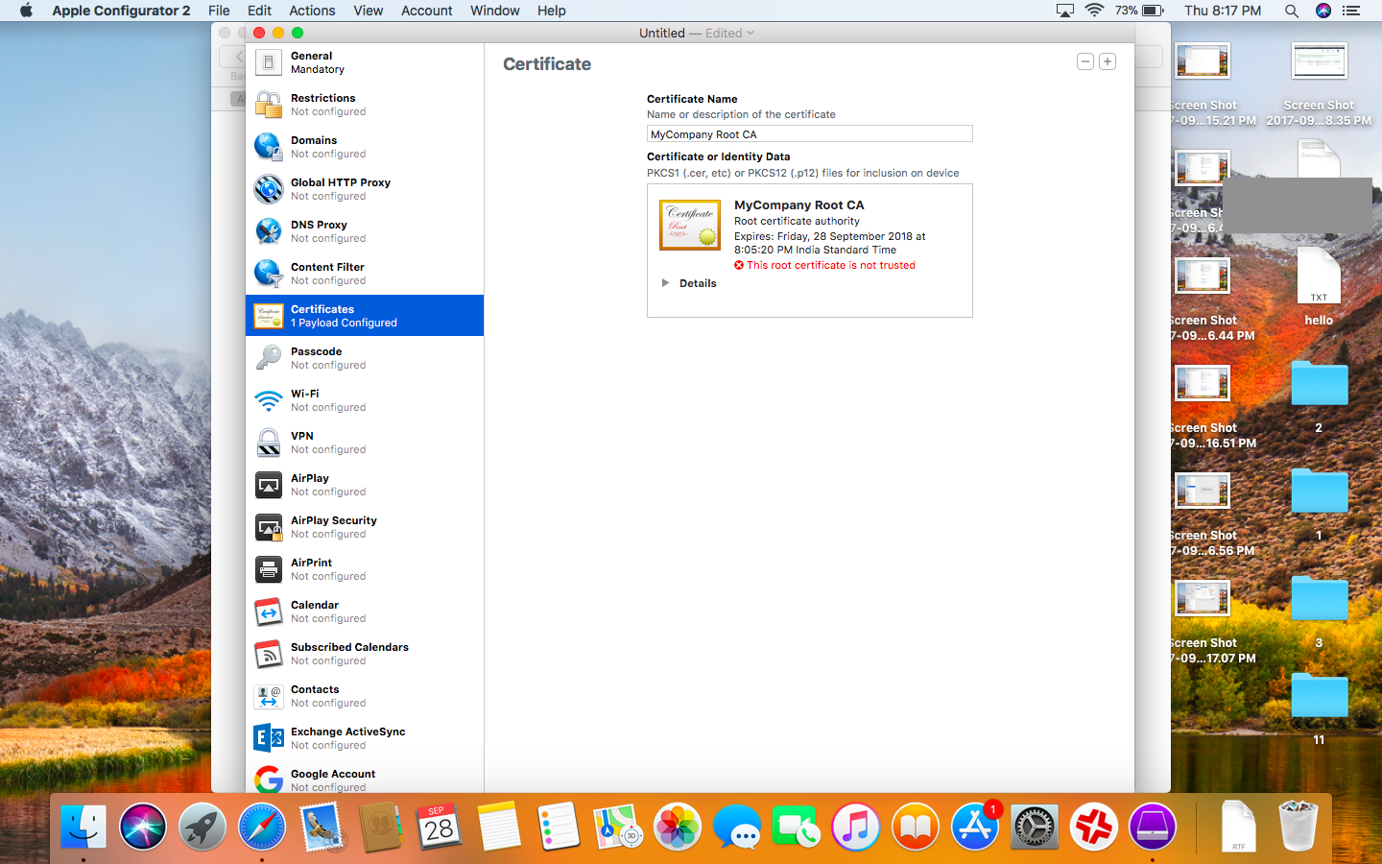The image size is (1382, 864).
Task: Open Finder from the Dock
Action: point(83,827)
